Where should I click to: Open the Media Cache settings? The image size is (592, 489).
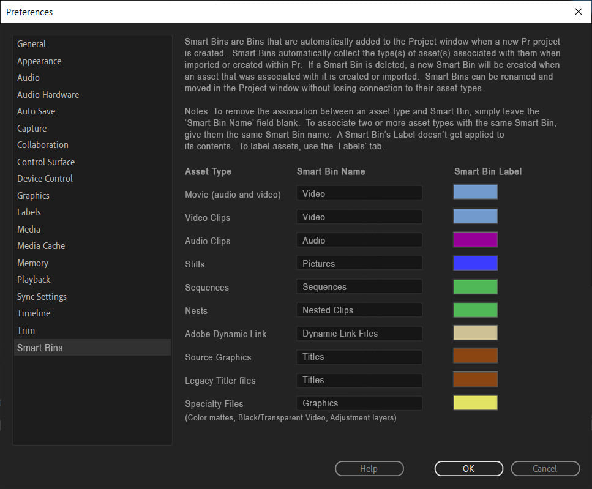click(x=41, y=245)
